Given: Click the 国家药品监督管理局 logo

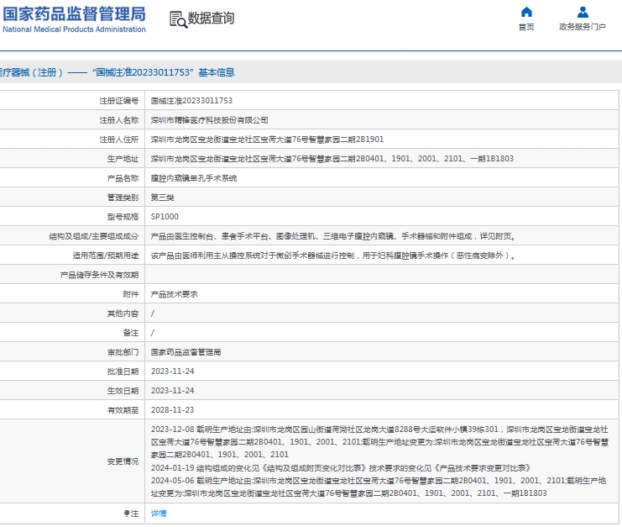Looking at the screenshot, I should pyautogui.click(x=74, y=14).
